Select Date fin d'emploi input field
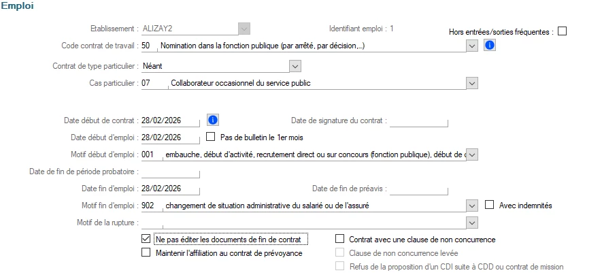The width and height of the screenshot is (602, 277). coord(170,189)
